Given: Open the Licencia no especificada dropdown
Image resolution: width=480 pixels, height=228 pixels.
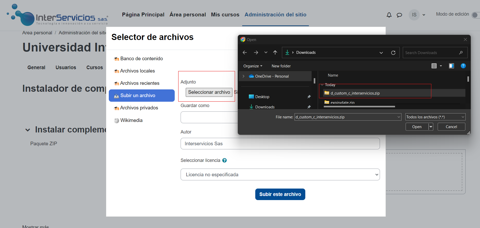Looking at the screenshot, I should pos(280,174).
